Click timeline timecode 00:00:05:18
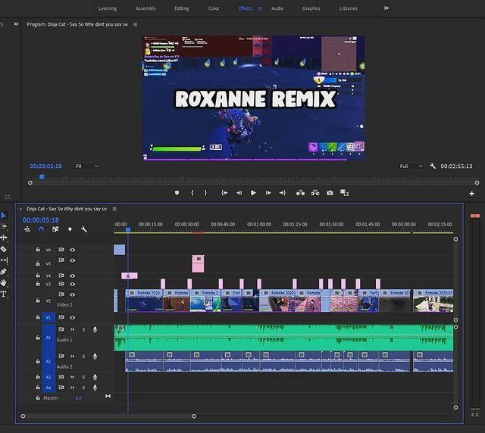485x433 pixels. pos(40,220)
